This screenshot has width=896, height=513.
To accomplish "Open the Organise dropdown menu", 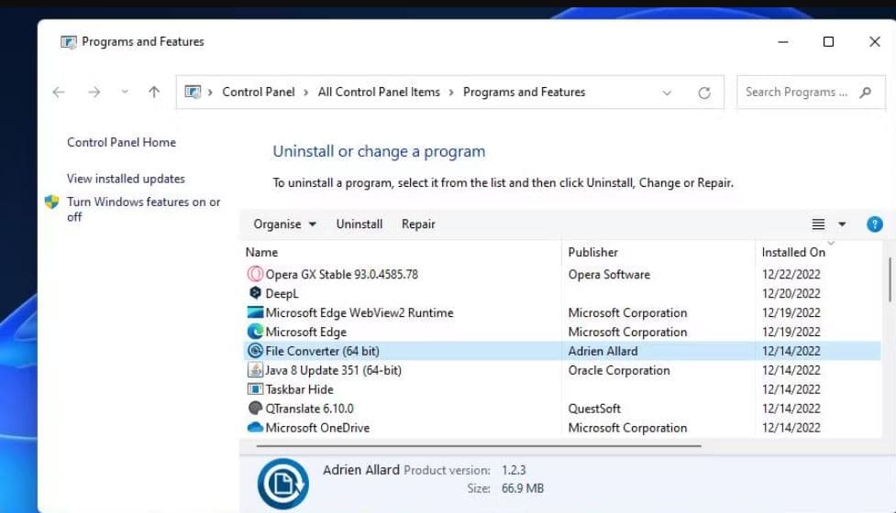I will (x=284, y=224).
